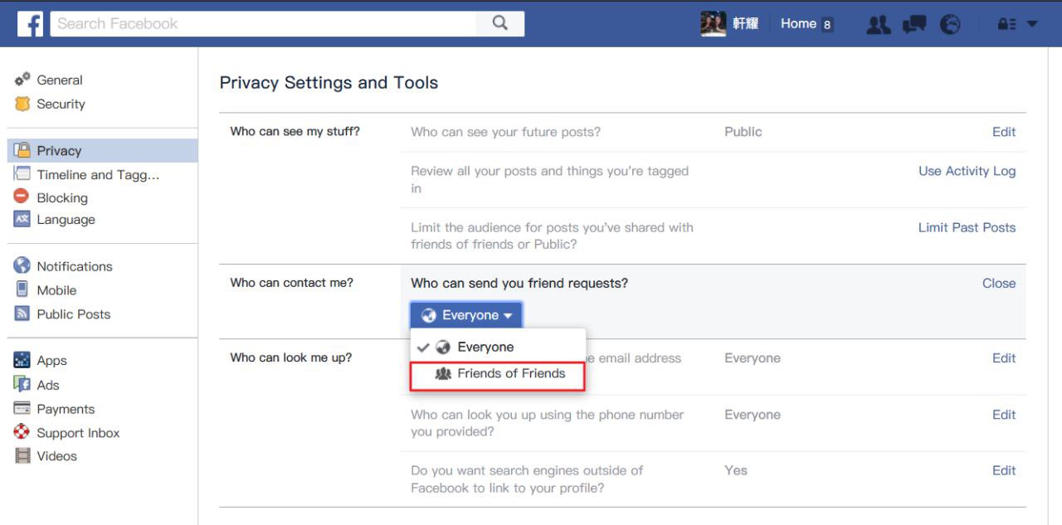The image size is (1062, 525).
Task: Open the notifications globe icon
Action: pos(950,24)
